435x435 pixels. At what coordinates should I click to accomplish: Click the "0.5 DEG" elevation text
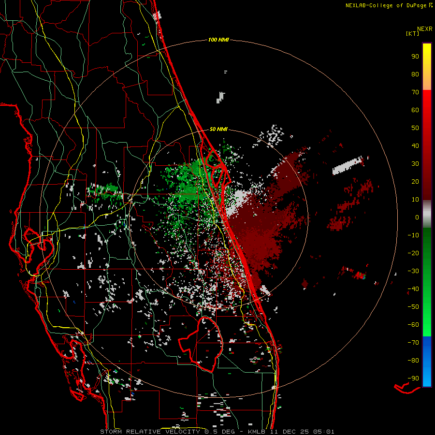click(x=220, y=432)
